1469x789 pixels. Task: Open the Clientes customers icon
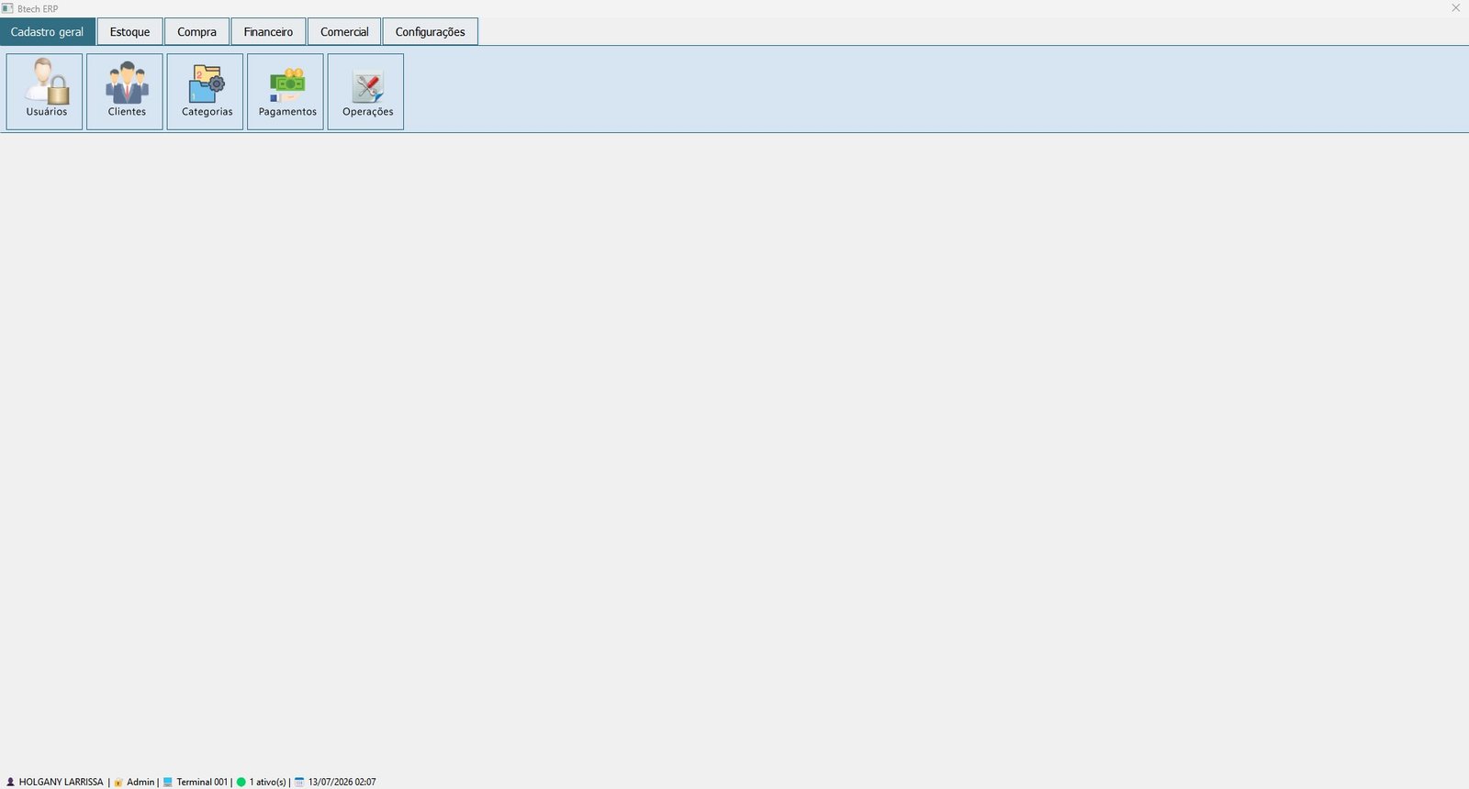pos(125,92)
